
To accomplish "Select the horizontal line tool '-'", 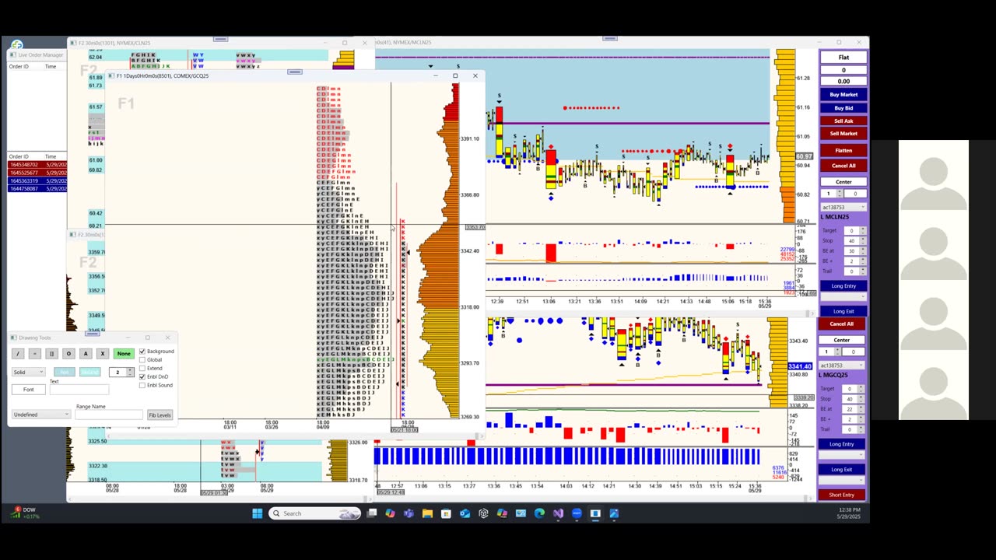I will point(35,353).
